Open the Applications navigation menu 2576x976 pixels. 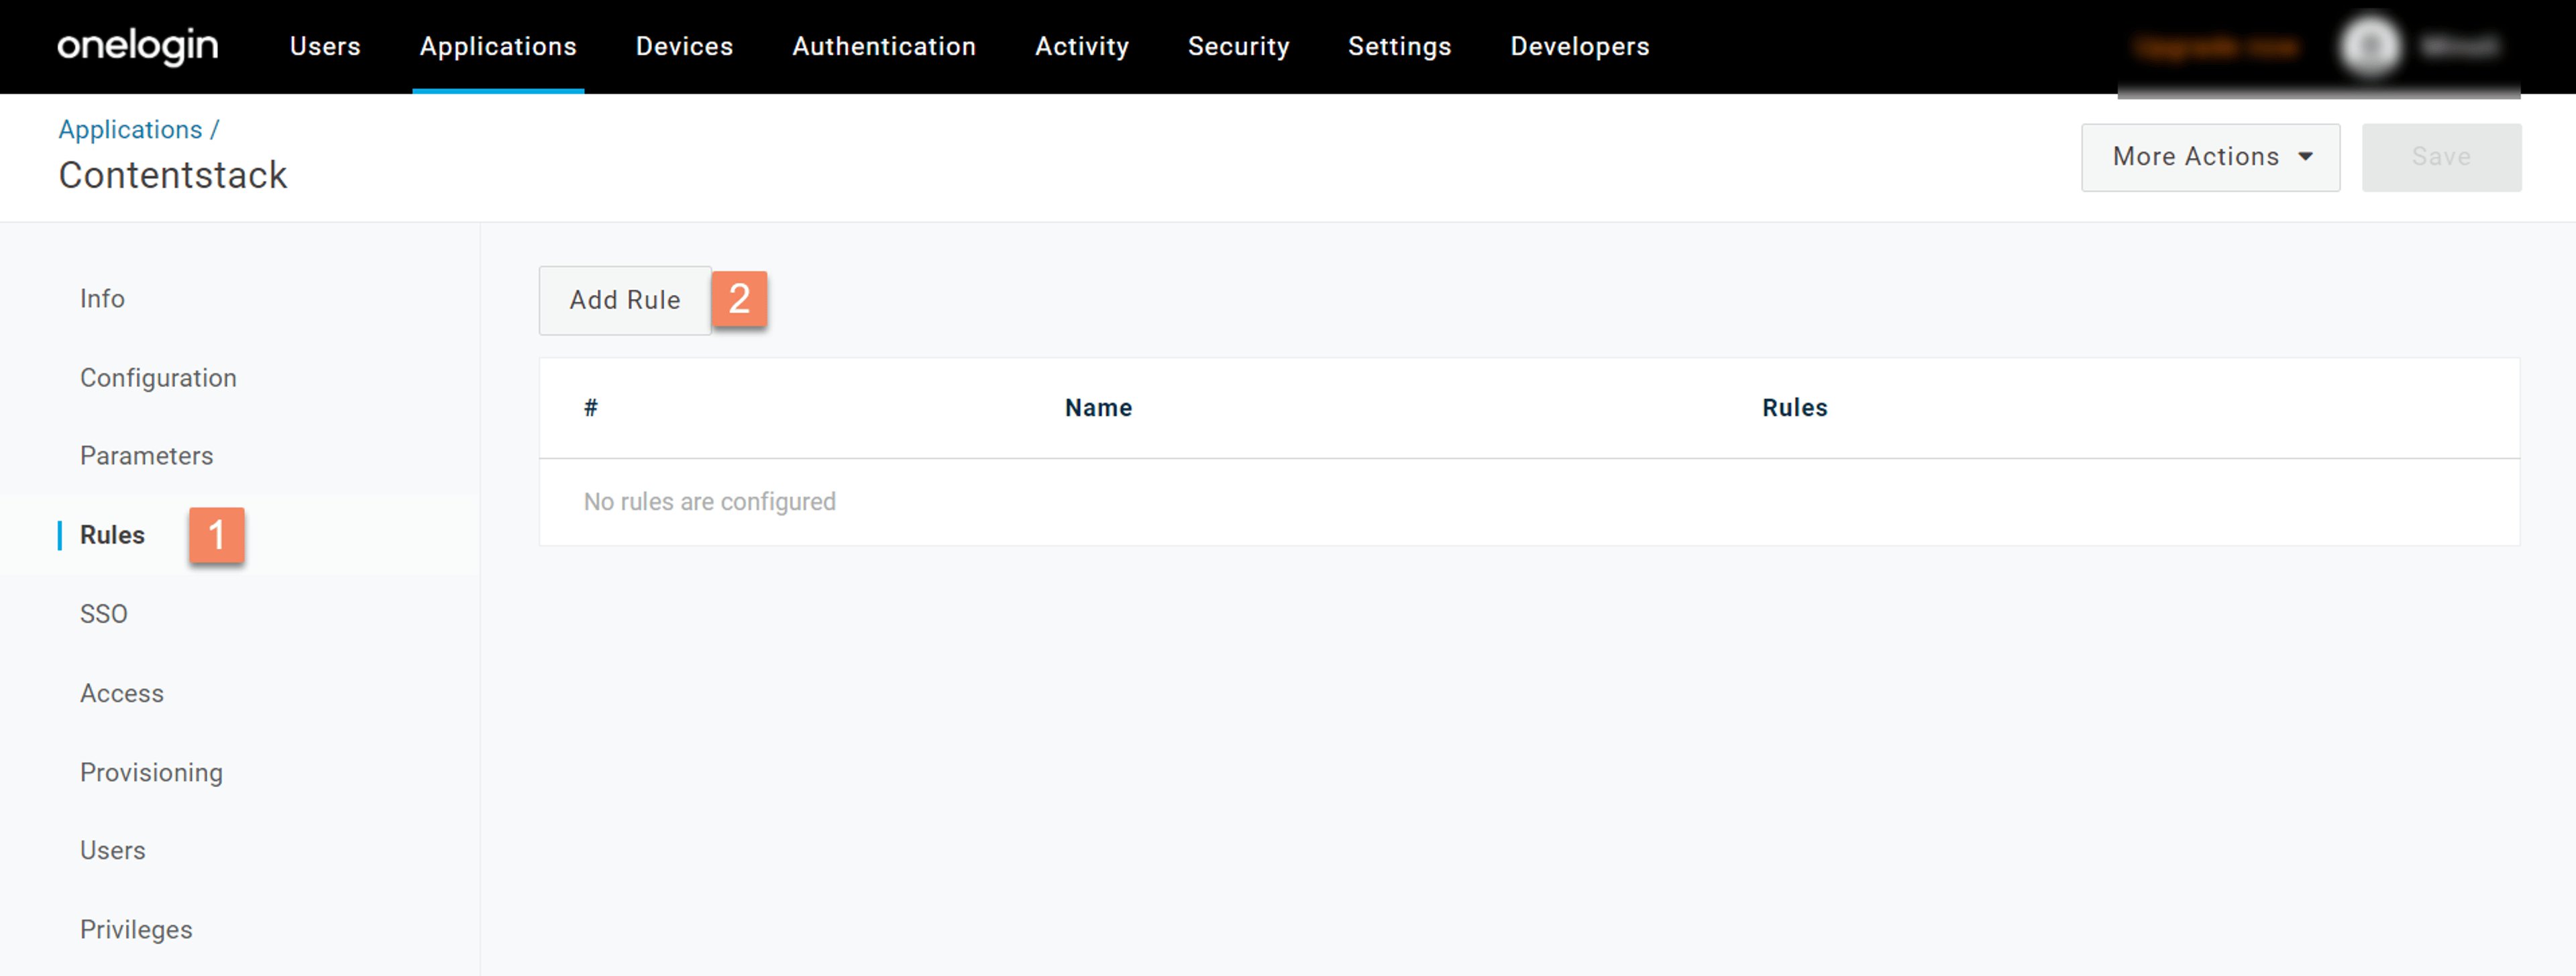coord(498,46)
